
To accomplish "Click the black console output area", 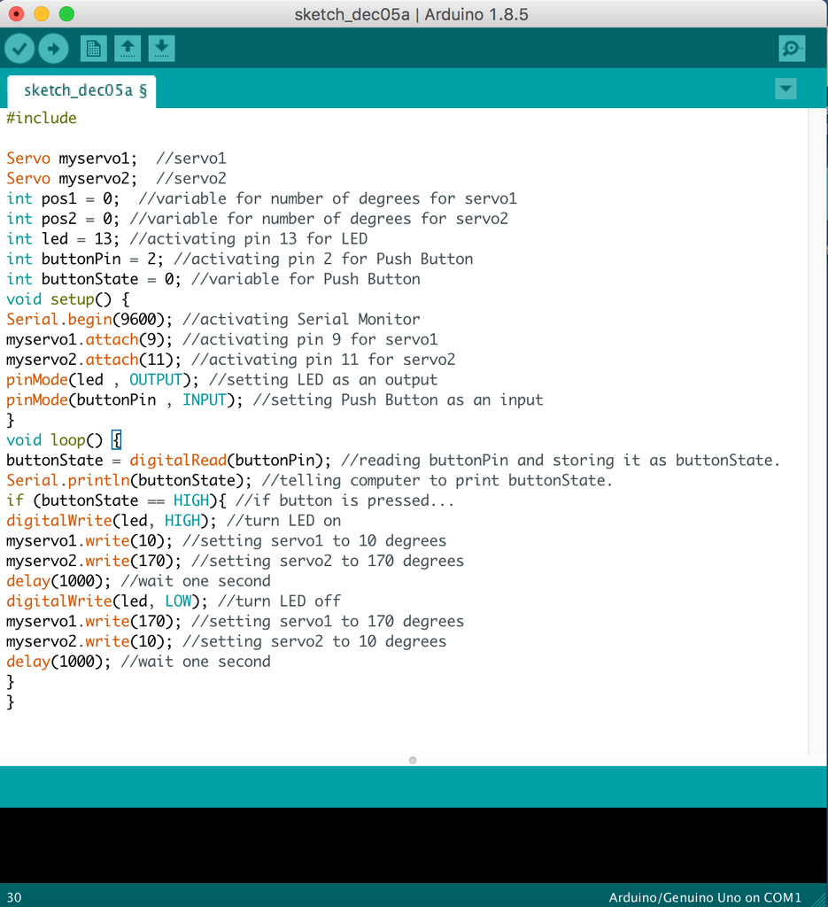I will click(x=414, y=845).
